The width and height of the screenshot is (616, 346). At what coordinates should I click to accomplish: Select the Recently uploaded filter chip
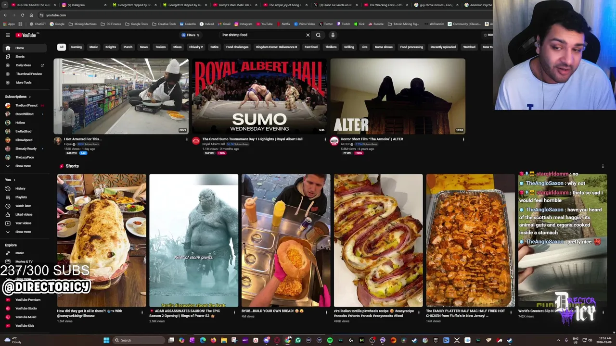[443, 47]
